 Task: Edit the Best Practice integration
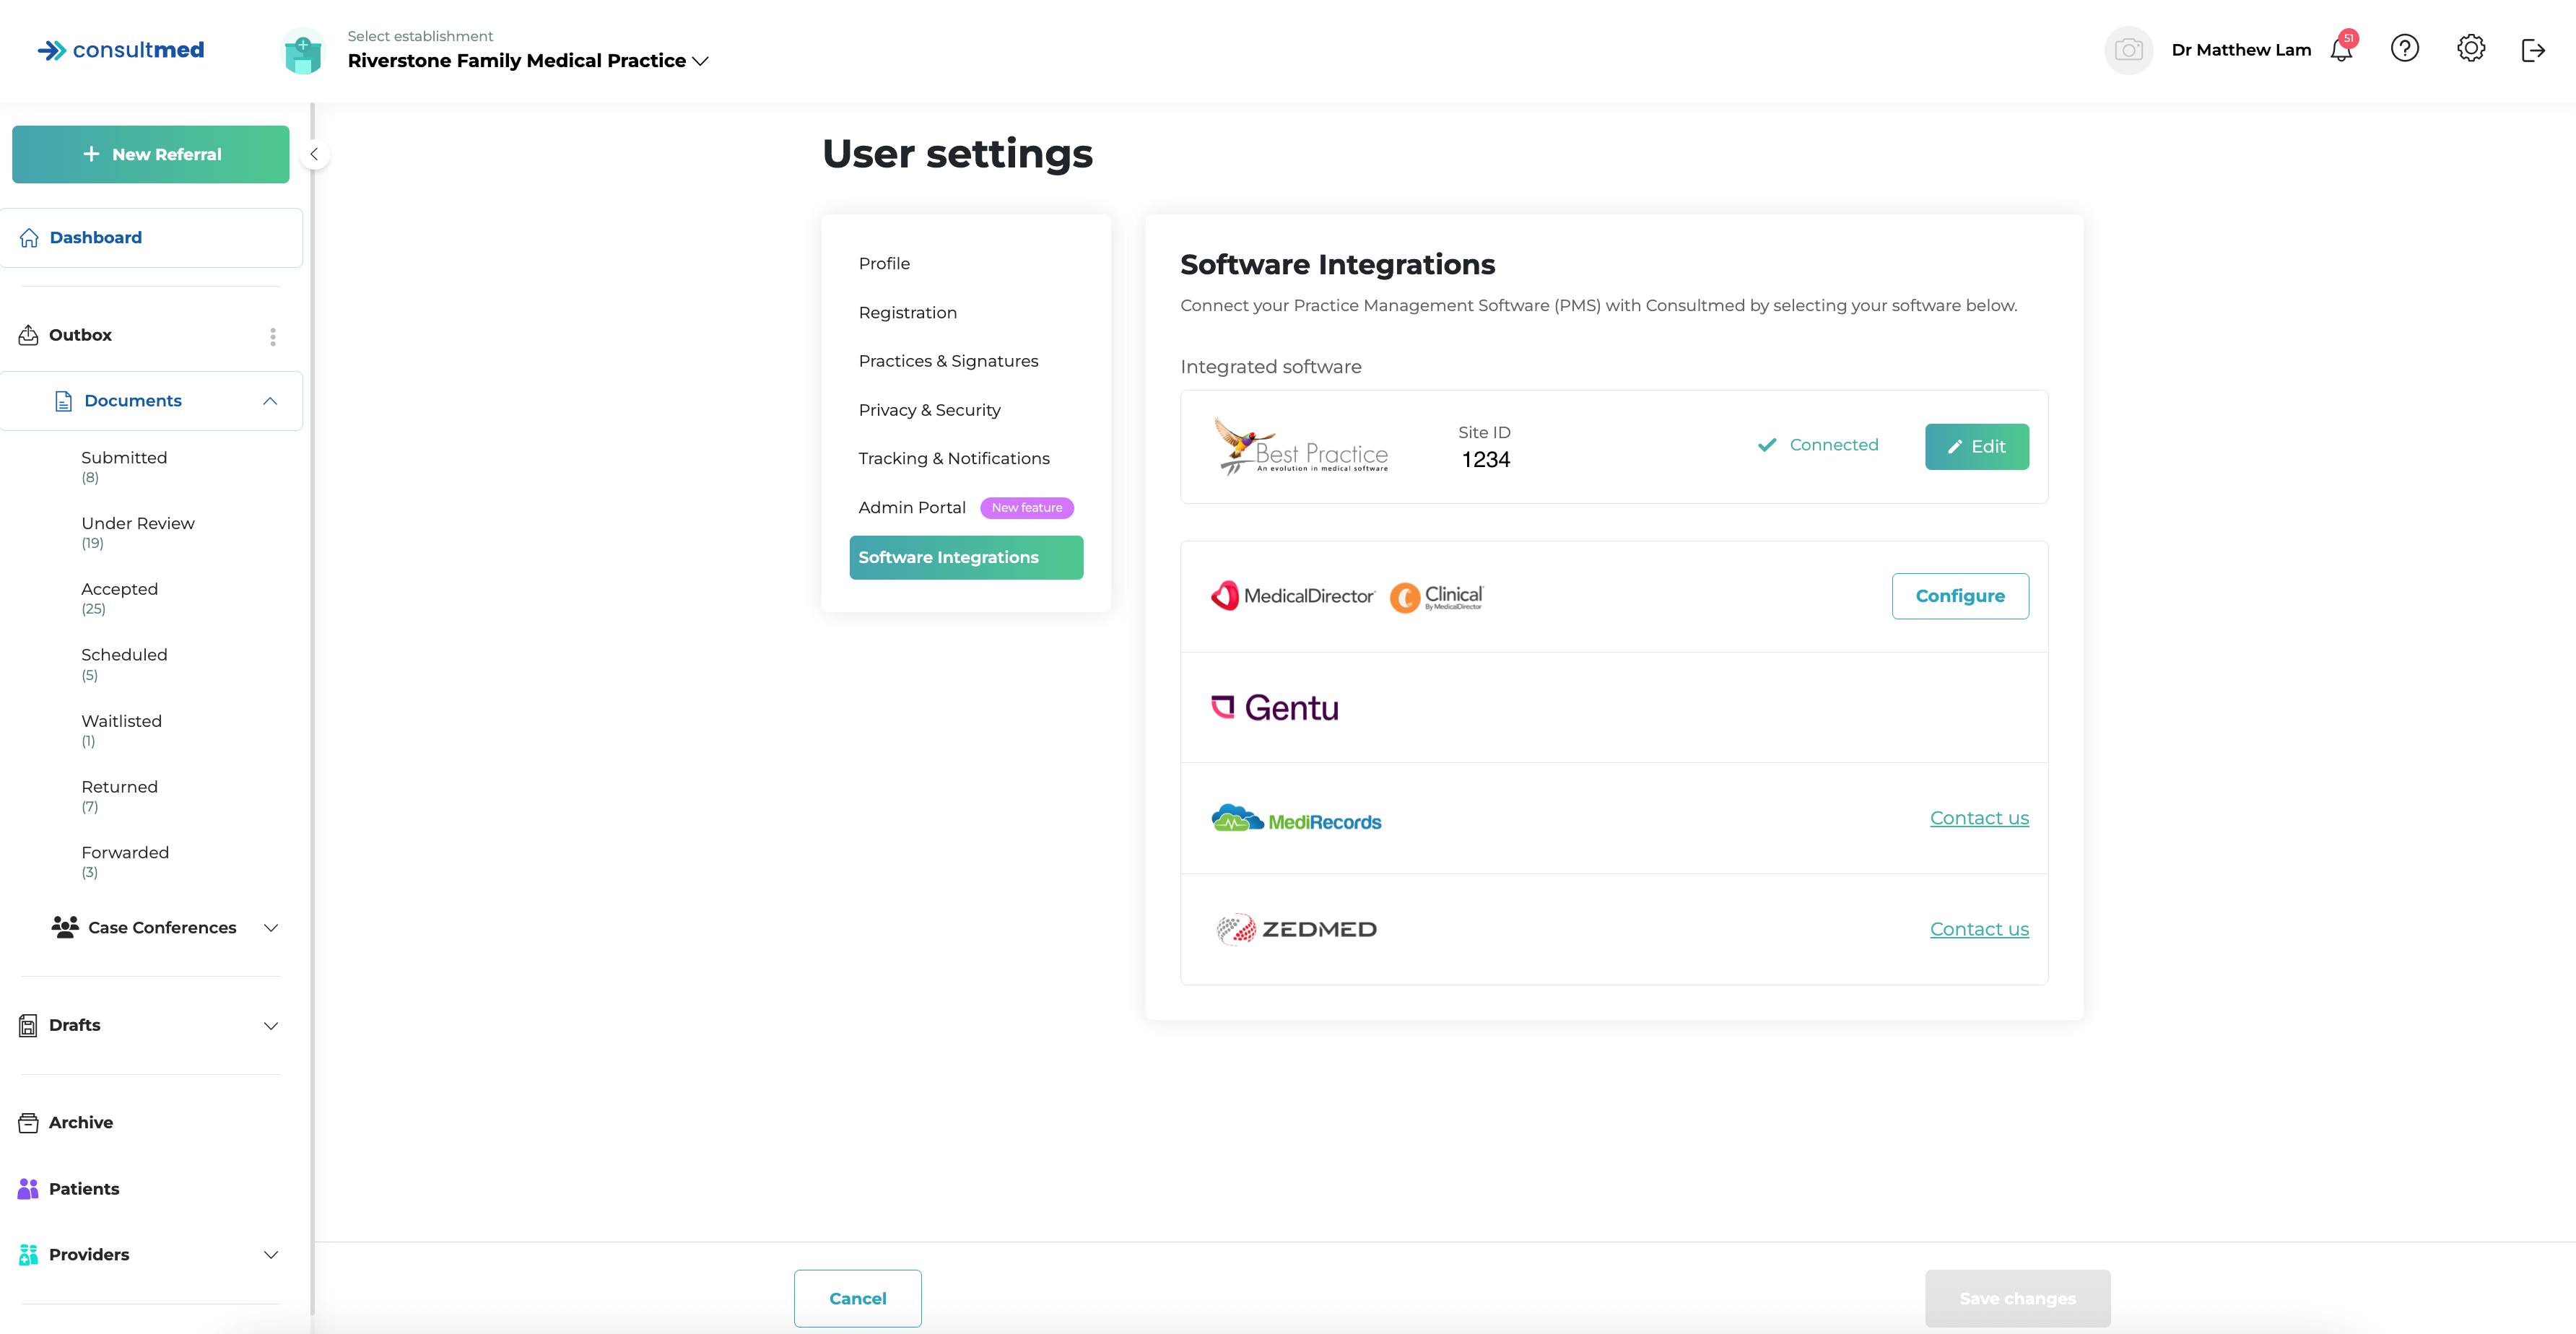[1976, 447]
